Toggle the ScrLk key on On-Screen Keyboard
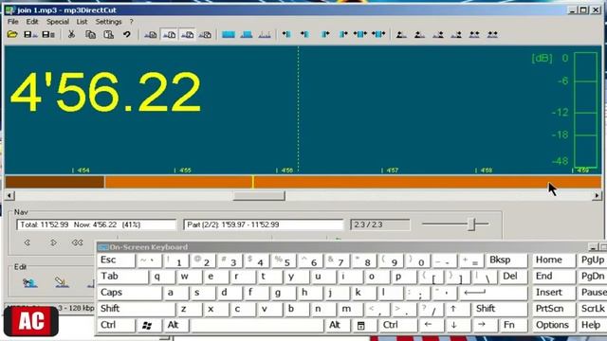 click(593, 309)
